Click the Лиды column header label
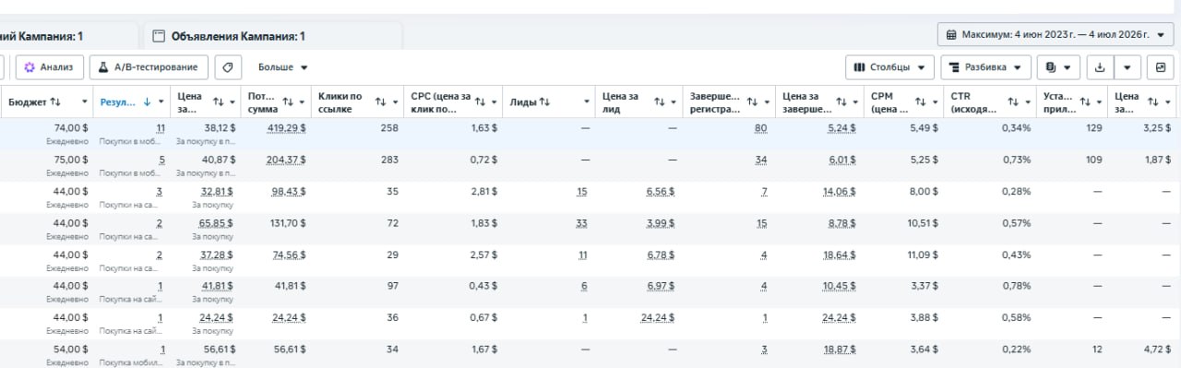Image resolution: width=1181 pixels, height=368 pixels. (x=523, y=101)
